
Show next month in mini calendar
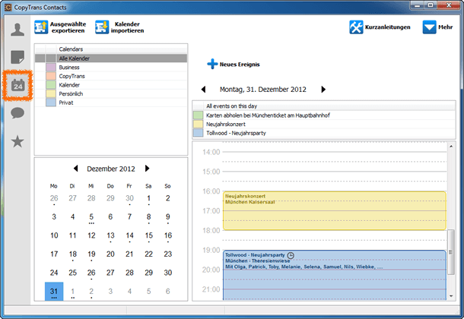[x=147, y=169]
